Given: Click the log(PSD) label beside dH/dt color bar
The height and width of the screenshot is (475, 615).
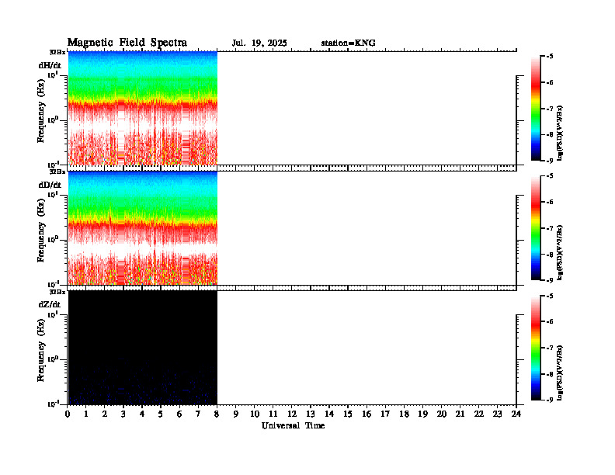Looking at the screenshot, I should pyautogui.click(x=560, y=133).
